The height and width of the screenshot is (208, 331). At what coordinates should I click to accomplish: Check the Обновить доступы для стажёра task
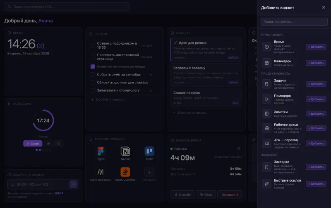tap(92, 82)
